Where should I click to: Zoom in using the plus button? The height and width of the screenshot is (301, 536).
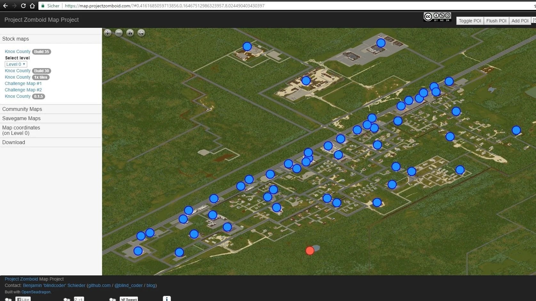tap(108, 33)
